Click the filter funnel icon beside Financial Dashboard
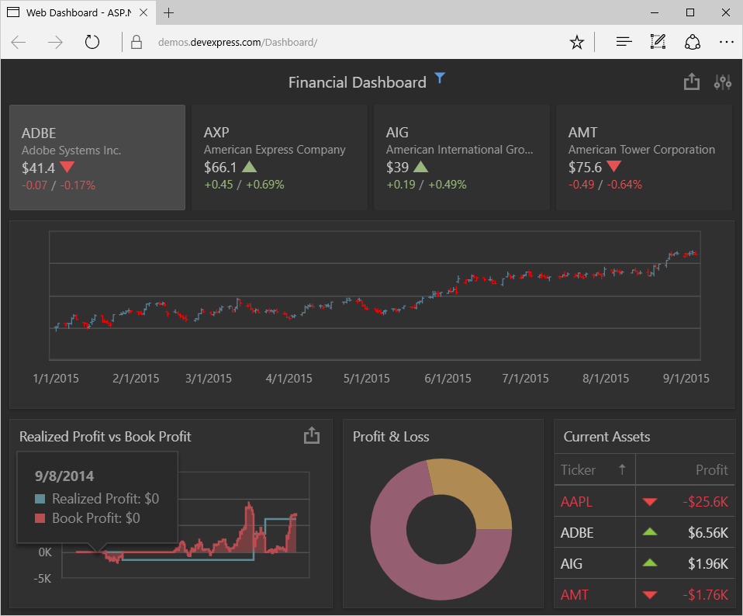Viewport: 743px width, 616px height. 440,78
